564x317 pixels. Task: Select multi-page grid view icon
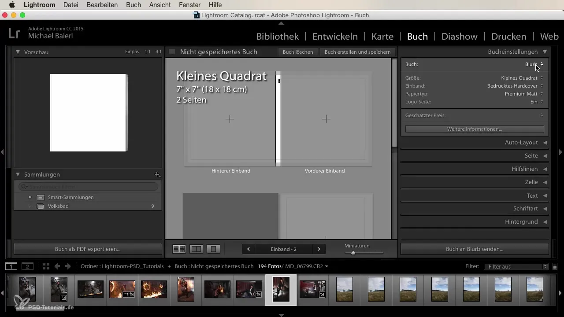click(179, 249)
